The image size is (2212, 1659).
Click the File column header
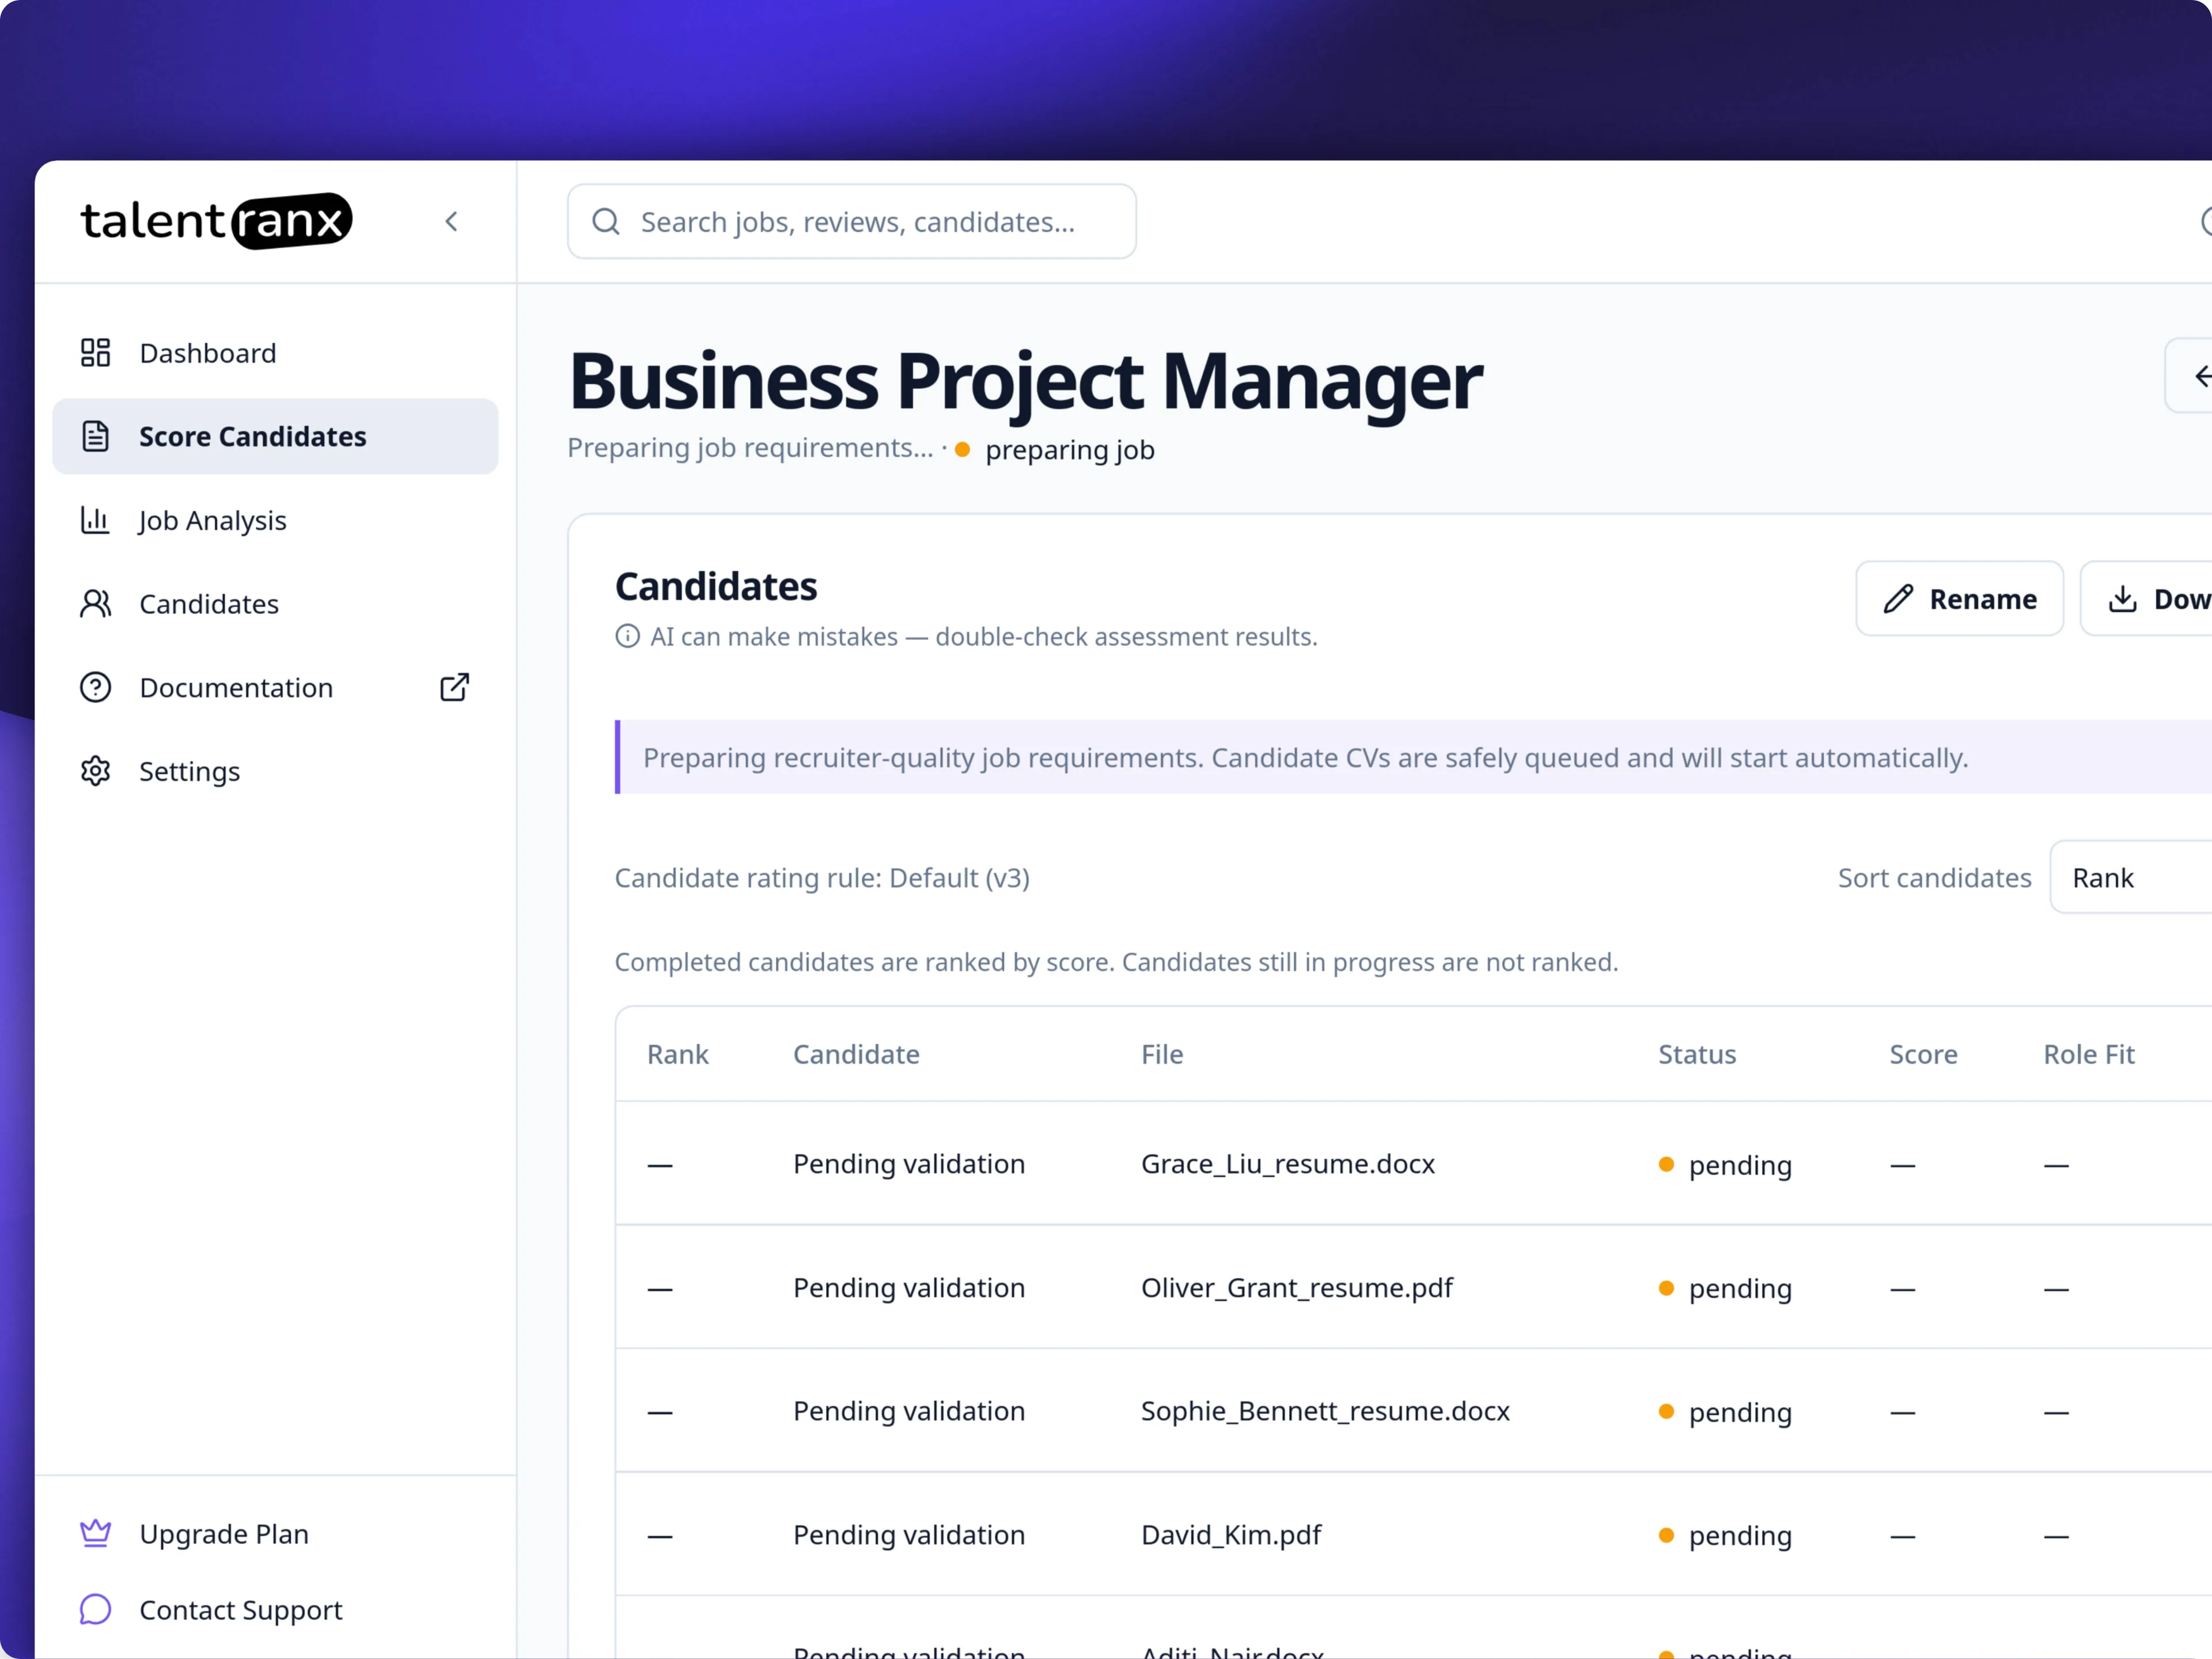(1162, 1054)
